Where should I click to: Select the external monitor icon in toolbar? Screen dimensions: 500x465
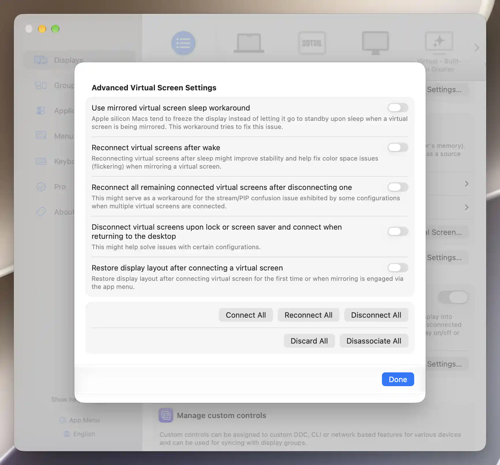[x=375, y=43]
